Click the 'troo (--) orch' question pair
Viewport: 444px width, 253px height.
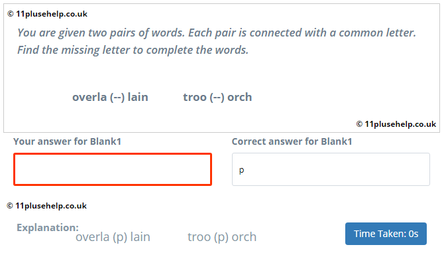click(217, 98)
